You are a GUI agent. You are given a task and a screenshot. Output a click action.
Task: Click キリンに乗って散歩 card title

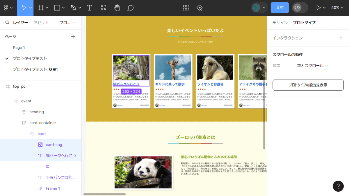click(170, 84)
